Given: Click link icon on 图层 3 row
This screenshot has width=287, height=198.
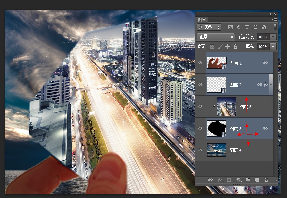Looking at the screenshot, I should coord(265,128).
